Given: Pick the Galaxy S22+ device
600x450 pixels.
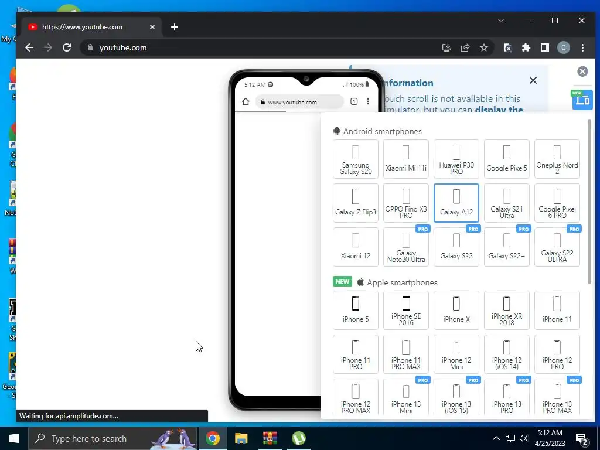Looking at the screenshot, I should pyautogui.click(x=507, y=247).
